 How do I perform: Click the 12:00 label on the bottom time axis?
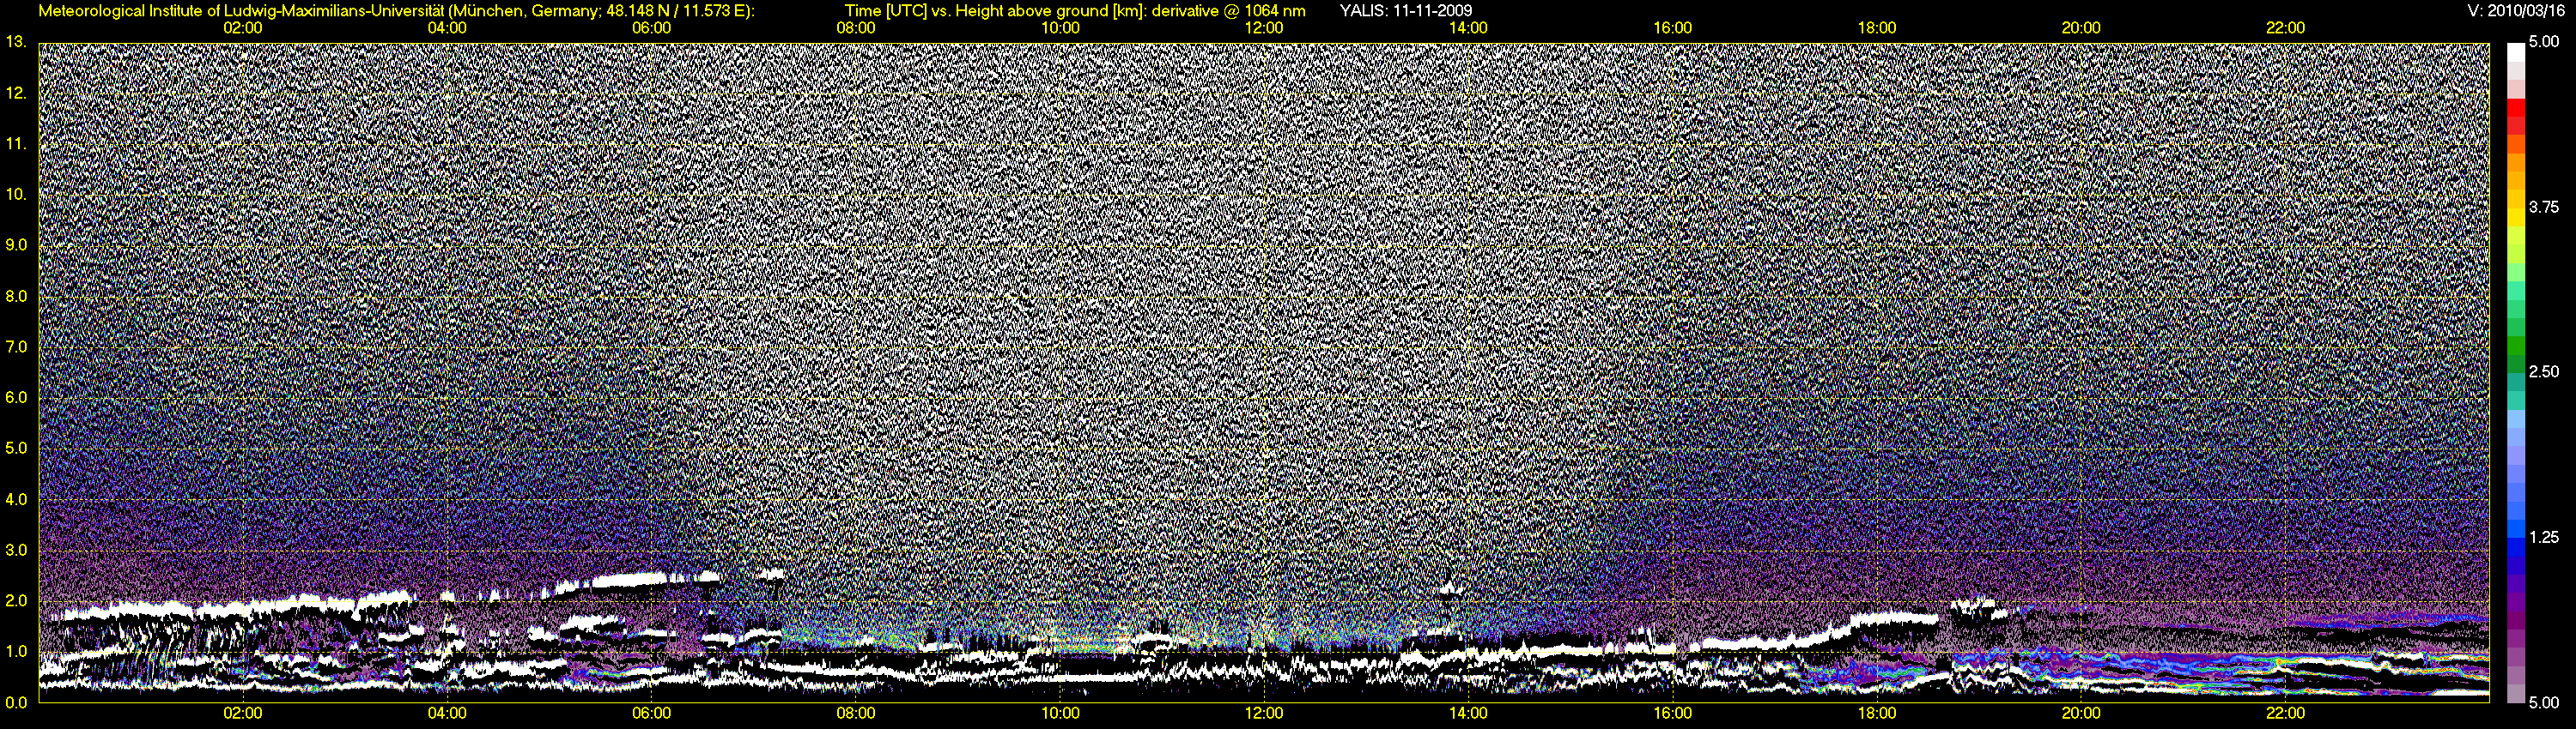tap(1264, 713)
